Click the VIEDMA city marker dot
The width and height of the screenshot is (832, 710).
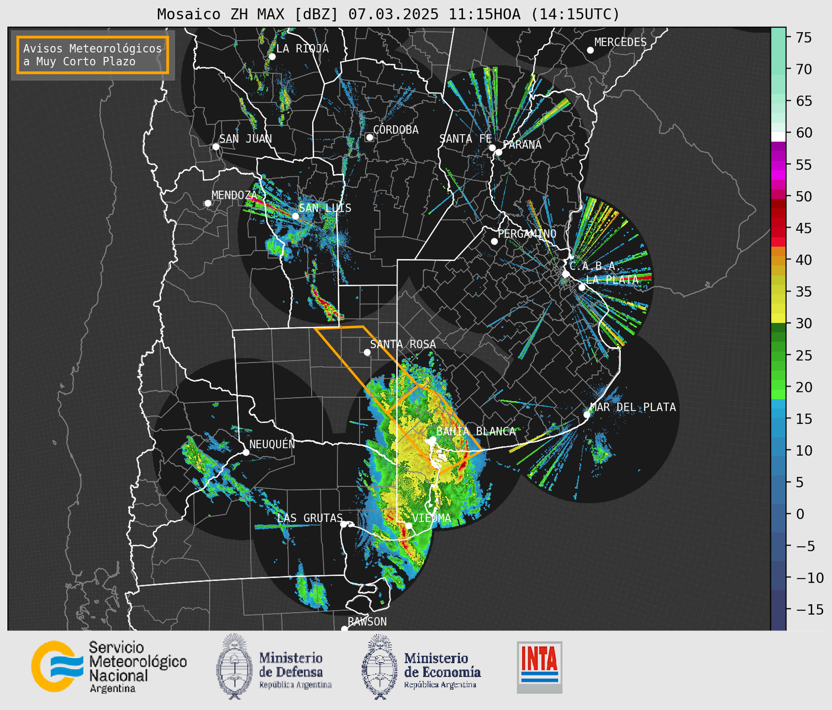pyautogui.click(x=409, y=526)
